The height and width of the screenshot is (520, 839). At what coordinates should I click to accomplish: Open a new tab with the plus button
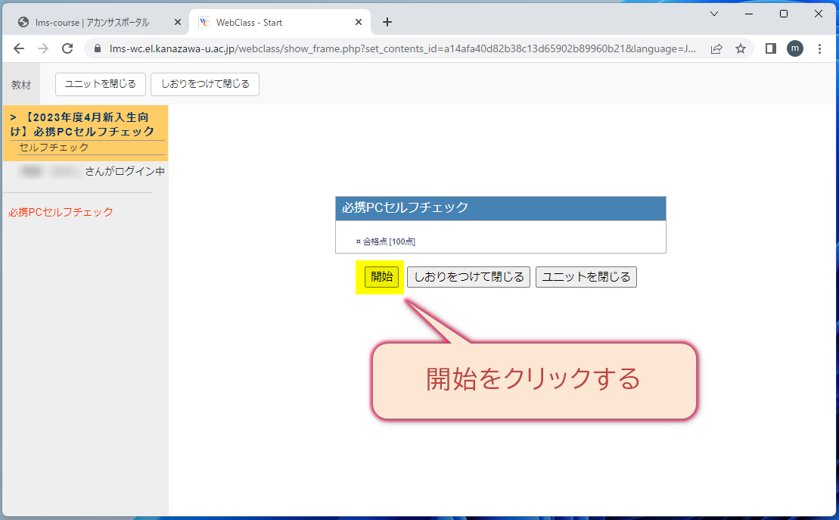tap(387, 22)
